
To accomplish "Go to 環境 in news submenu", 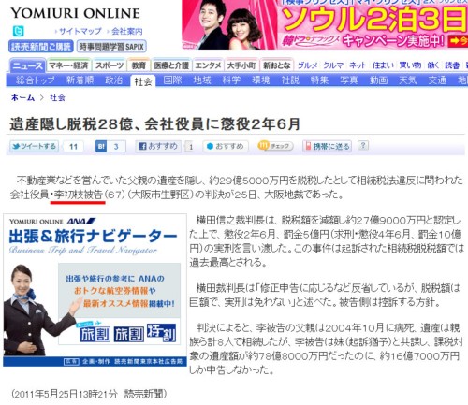I will point(261,80).
